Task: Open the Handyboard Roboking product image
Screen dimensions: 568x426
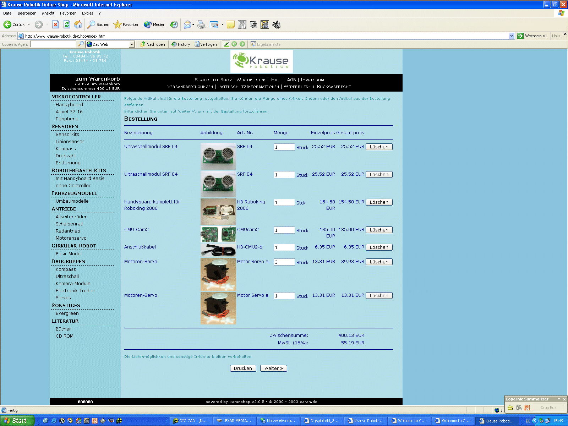Action: pos(218,212)
